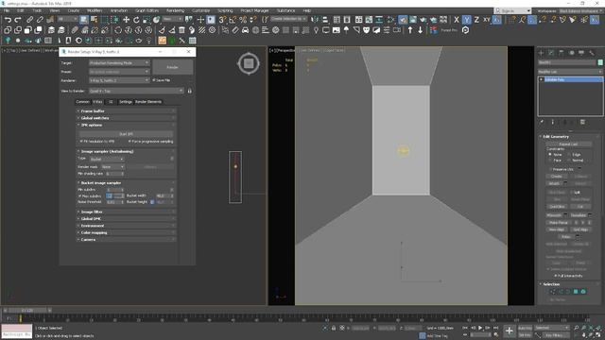Expand the Frame buffer rollout

(x=126, y=111)
